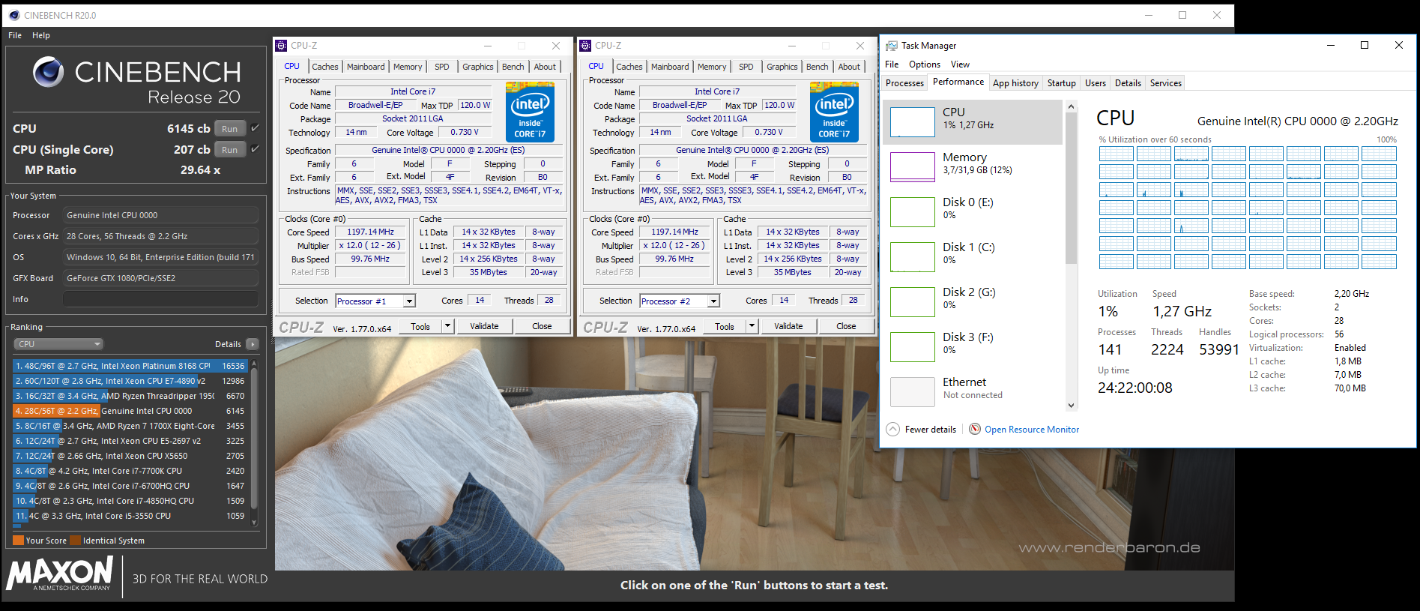The height and width of the screenshot is (611, 1420).
Task: Click Close button in second CPU-Z window
Action: pyautogui.click(x=846, y=326)
